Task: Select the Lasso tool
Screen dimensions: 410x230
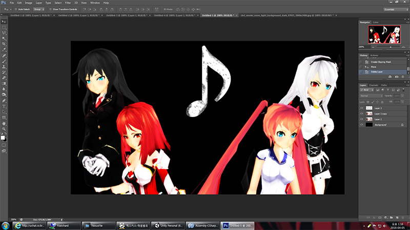Action: pyautogui.click(x=4, y=33)
